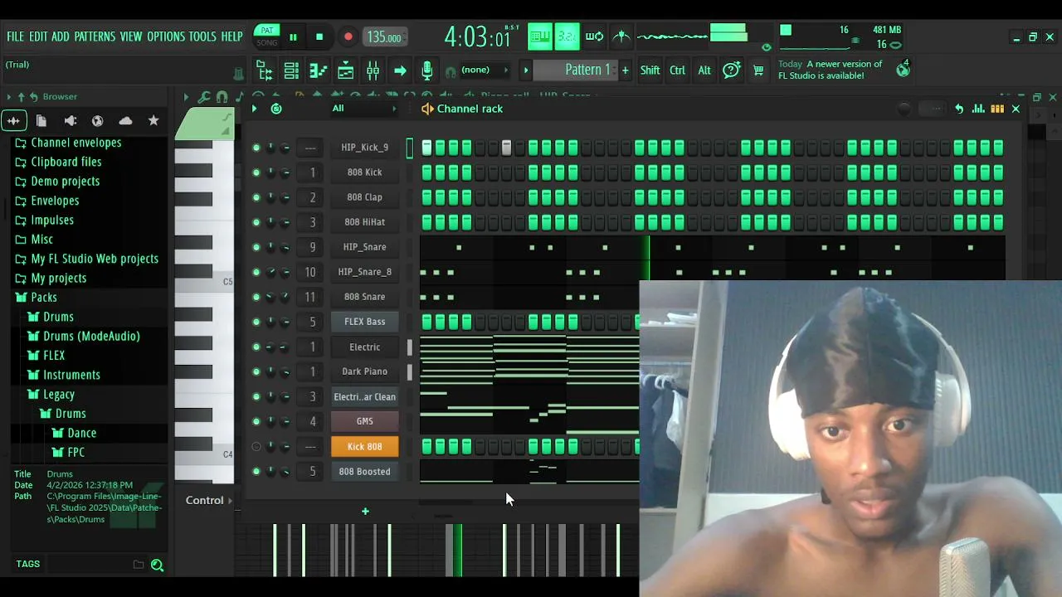Select the browser cloud icon

click(125, 121)
